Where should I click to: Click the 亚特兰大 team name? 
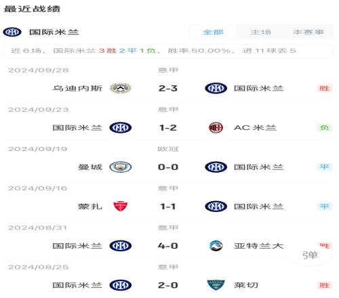(258, 246)
